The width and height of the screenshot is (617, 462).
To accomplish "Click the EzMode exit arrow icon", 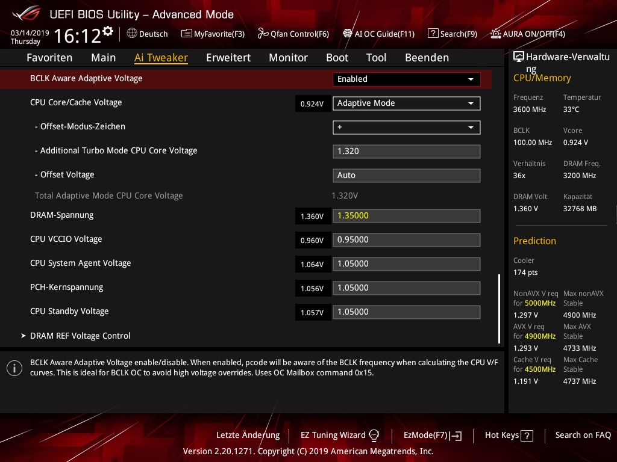I will tap(456, 436).
